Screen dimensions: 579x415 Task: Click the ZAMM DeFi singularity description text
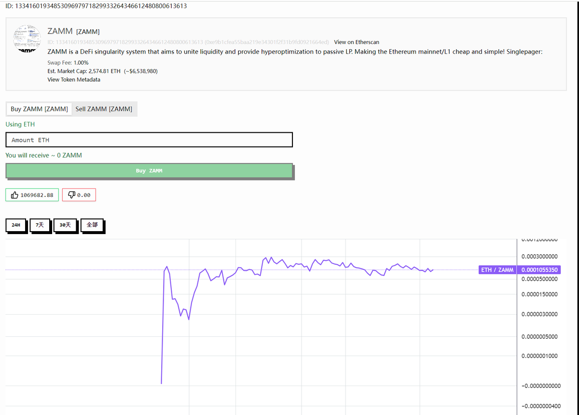pyautogui.click(x=295, y=51)
